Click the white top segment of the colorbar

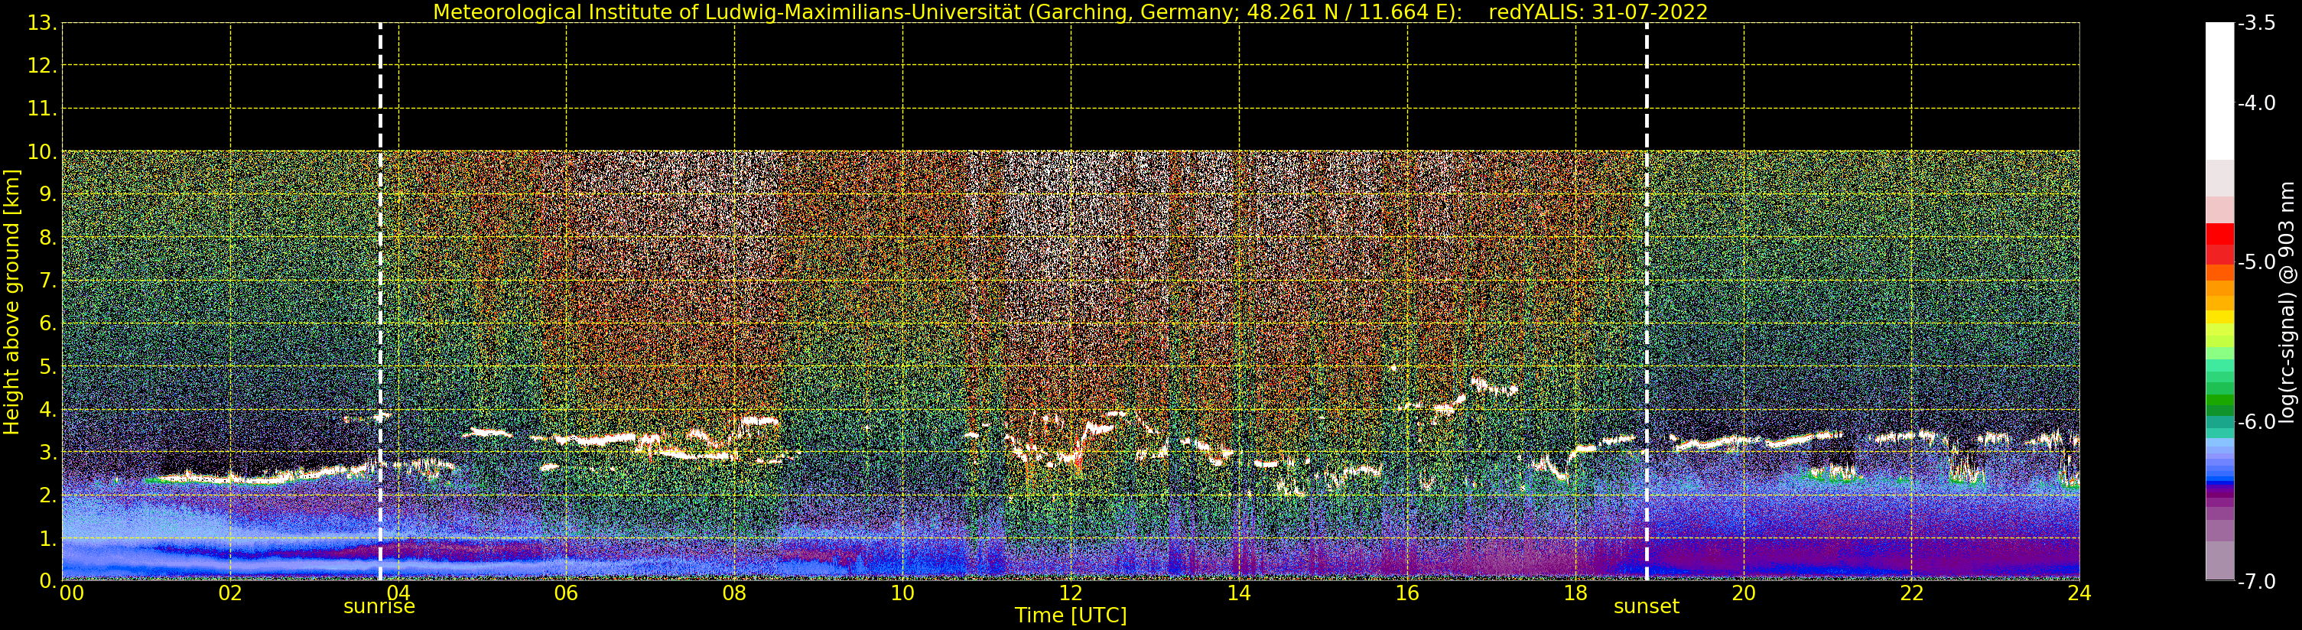coord(2219,89)
